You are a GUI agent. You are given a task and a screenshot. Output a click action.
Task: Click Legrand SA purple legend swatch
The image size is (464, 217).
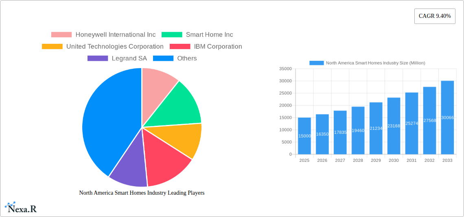tap(98, 58)
